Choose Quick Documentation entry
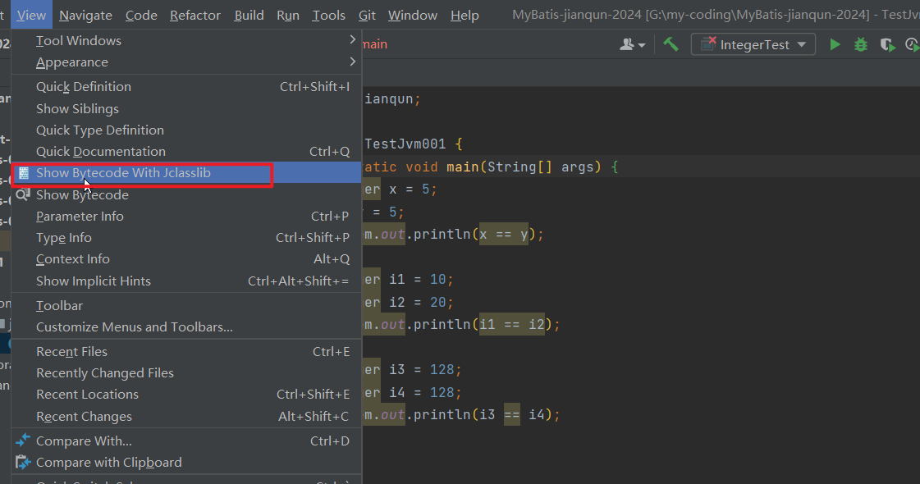 186,152
